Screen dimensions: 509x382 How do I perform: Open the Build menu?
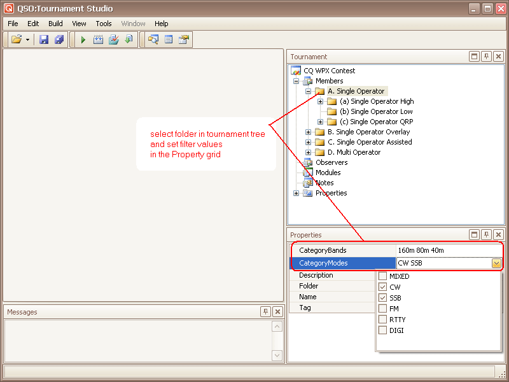coord(55,24)
